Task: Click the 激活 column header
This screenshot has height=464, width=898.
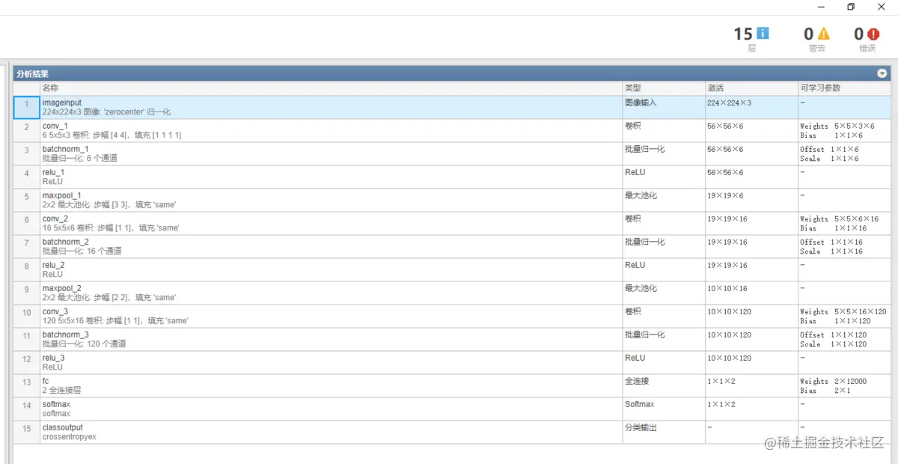Action: pos(751,88)
